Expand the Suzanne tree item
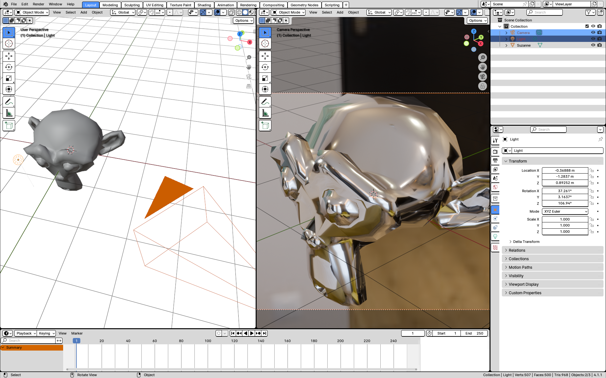The height and width of the screenshot is (378, 606). [507, 45]
